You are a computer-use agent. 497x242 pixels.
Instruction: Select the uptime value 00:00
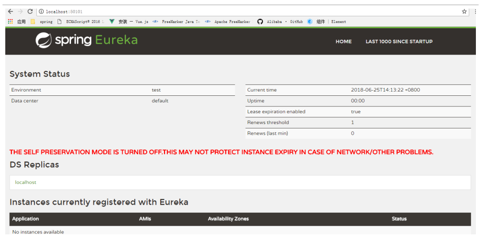(x=358, y=101)
